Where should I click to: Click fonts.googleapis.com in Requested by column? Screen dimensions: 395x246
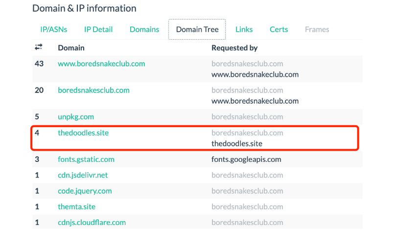(x=246, y=159)
